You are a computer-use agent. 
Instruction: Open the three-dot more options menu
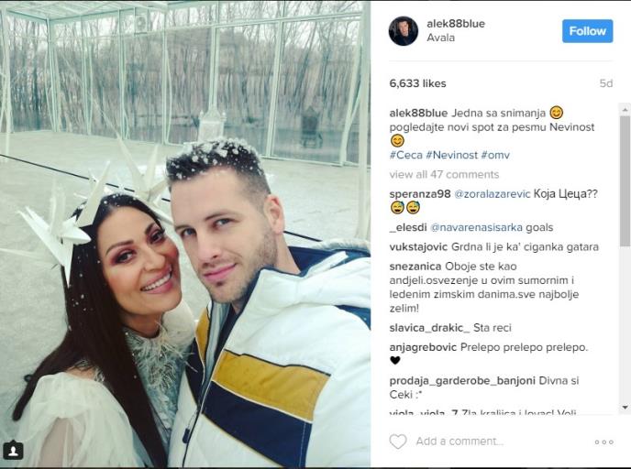604,442
